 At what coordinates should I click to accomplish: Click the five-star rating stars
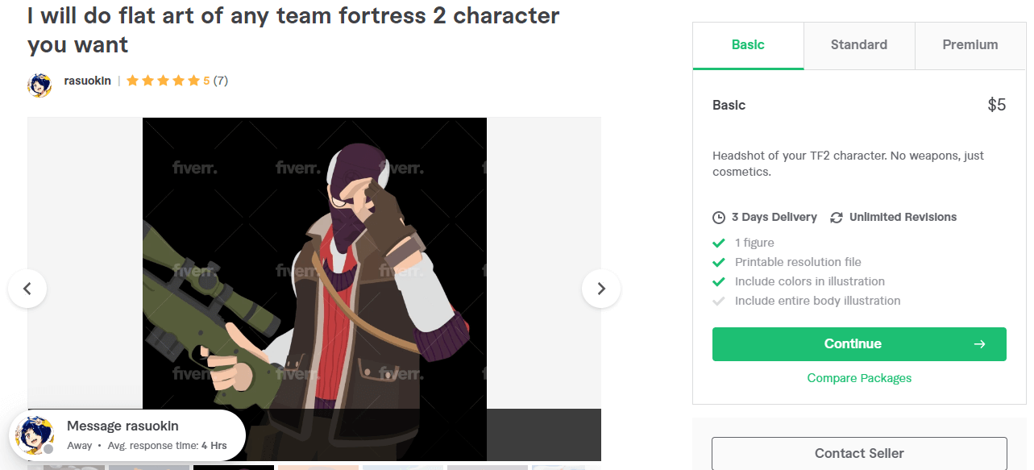163,81
